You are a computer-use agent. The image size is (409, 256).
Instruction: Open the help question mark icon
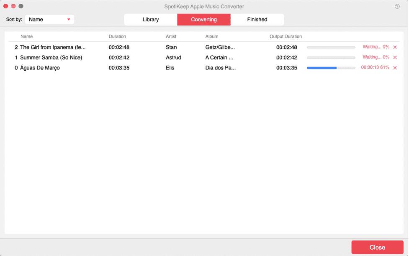397,6
